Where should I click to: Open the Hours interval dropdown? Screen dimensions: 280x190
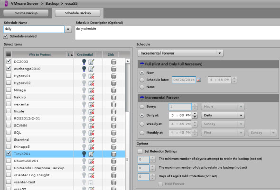coord(223,107)
